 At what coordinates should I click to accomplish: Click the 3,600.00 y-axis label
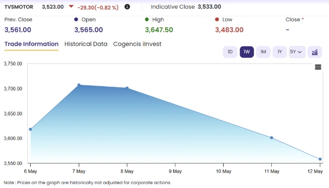click(x=13, y=139)
